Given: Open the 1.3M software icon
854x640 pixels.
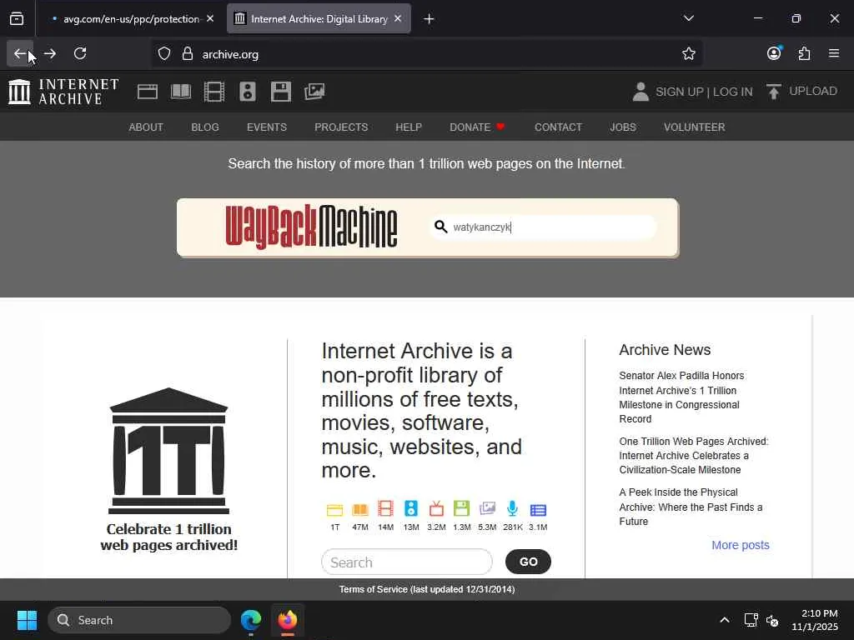Looking at the screenshot, I should pyautogui.click(x=462, y=516).
